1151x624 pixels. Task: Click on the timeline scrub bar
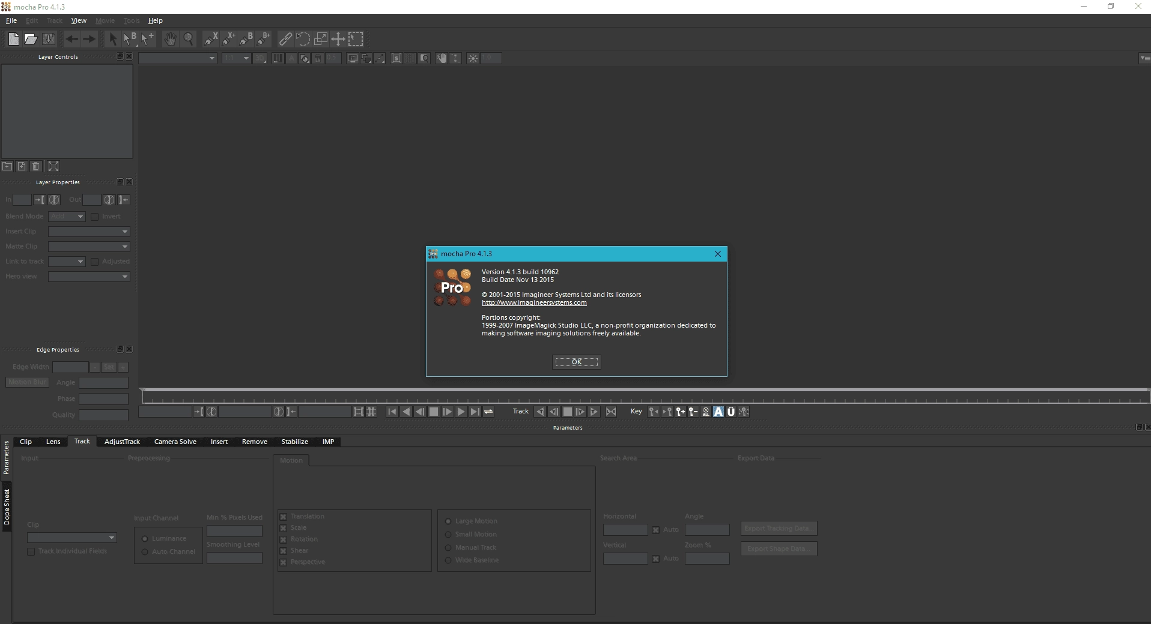(x=646, y=396)
